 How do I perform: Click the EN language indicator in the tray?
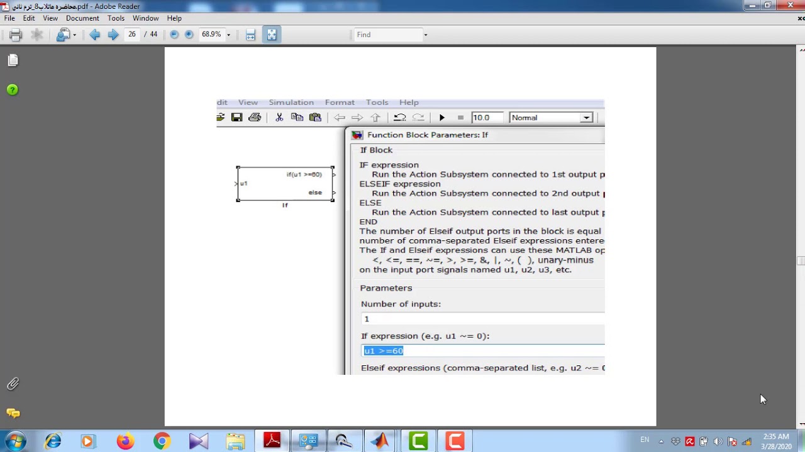(x=645, y=439)
